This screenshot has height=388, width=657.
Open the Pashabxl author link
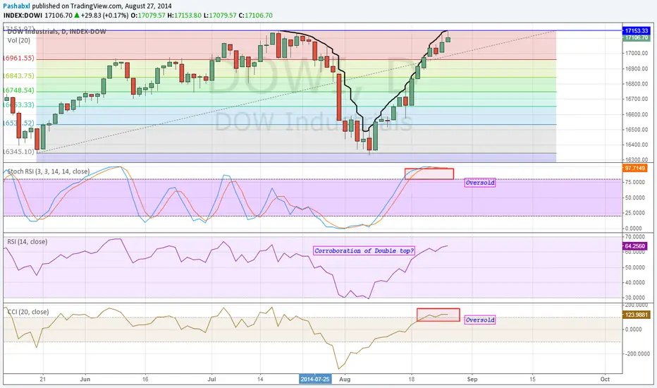point(16,6)
